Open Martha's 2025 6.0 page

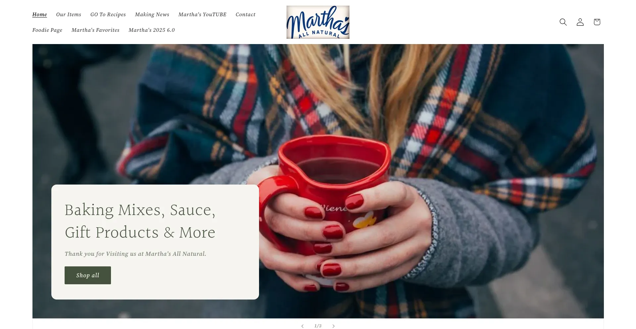(152, 30)
